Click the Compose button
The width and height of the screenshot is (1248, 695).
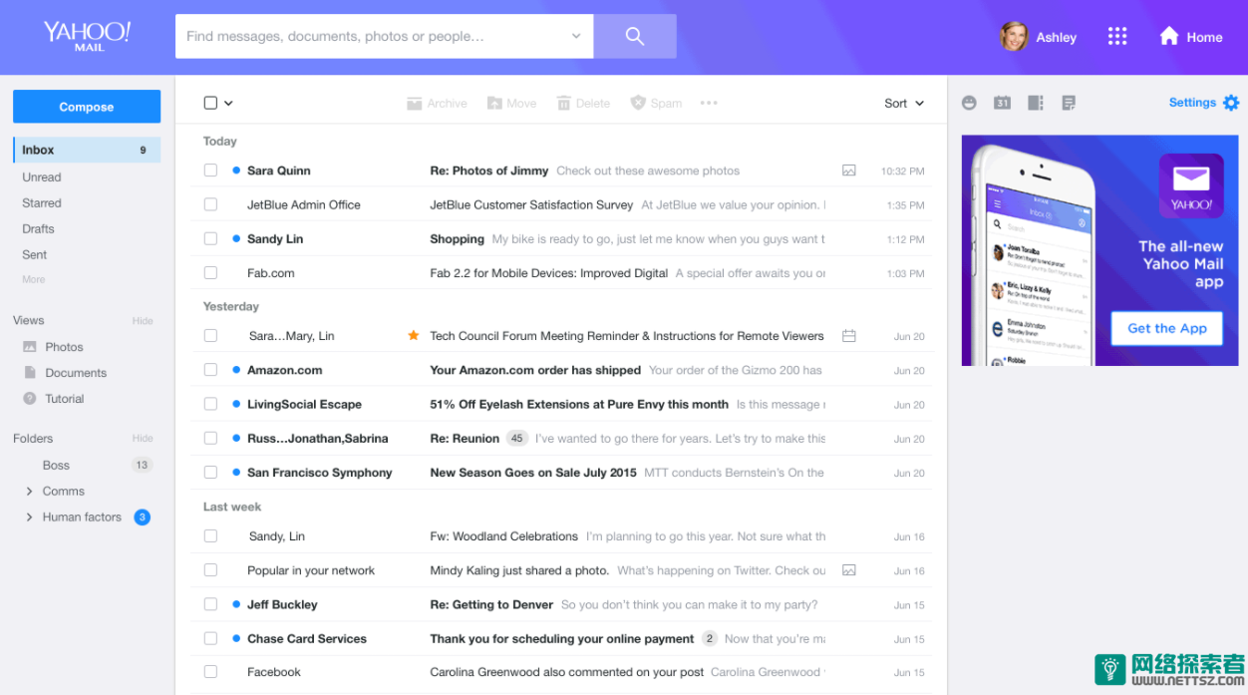tap(87, 107)
